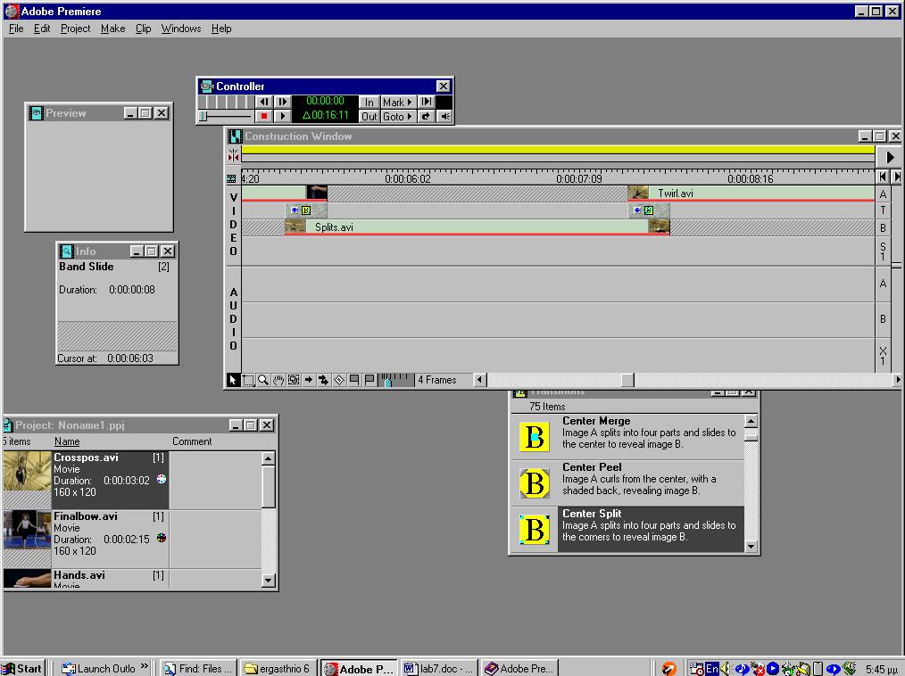
Task: Click the work area snap icon
Action: [233, 154]
